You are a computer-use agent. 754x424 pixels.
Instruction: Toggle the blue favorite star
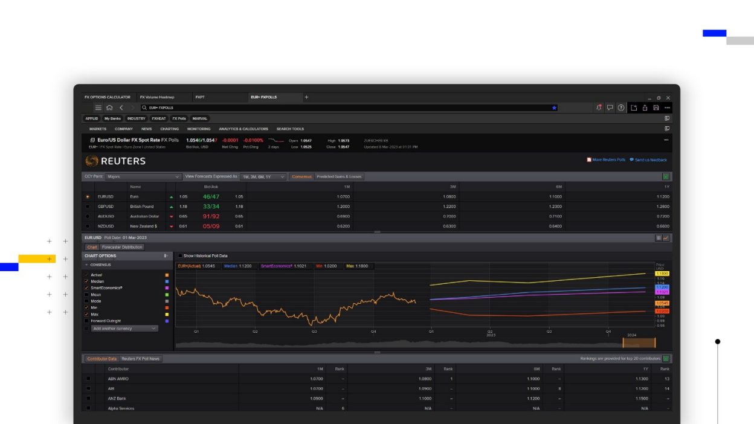(x=554, y=108)
